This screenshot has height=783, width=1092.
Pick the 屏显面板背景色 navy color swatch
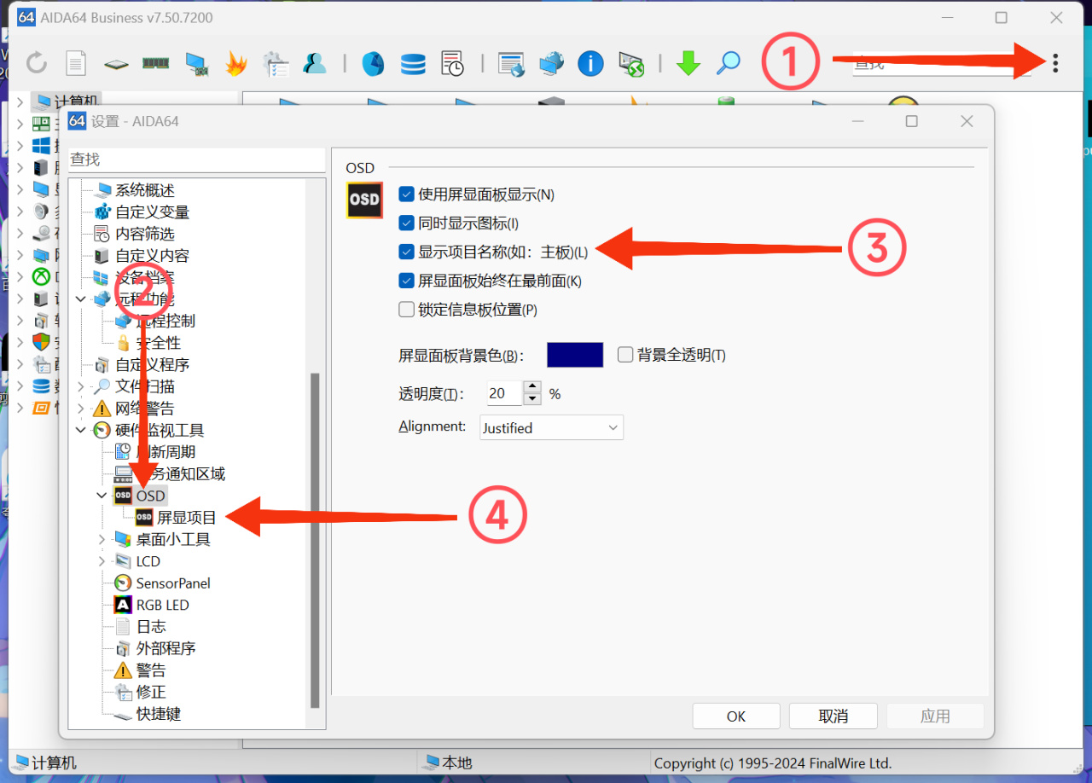[x=575, y=355]
